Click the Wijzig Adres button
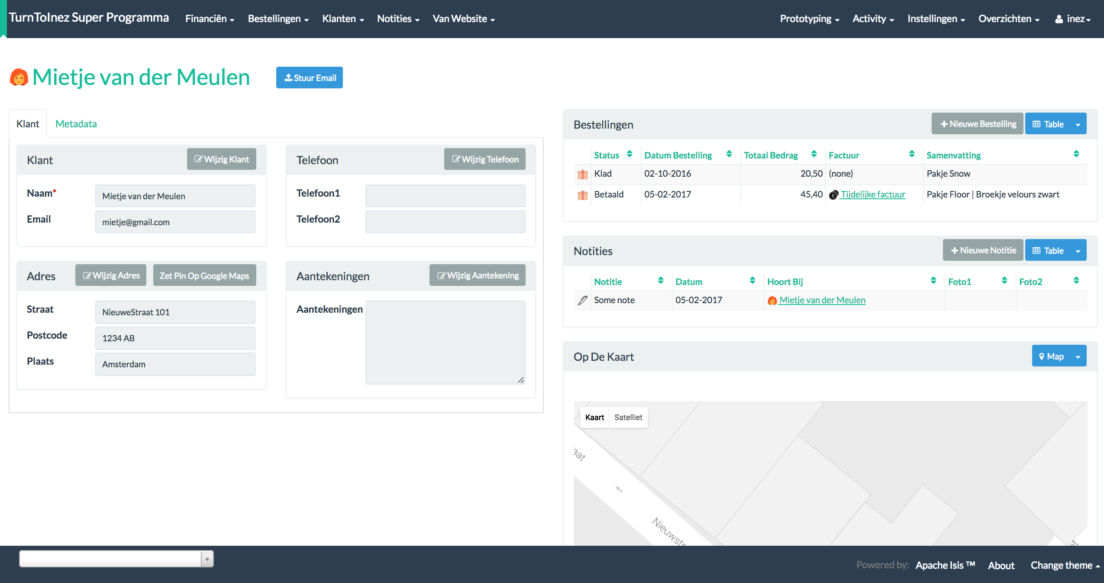The image size is (1104, 583). (111, 275)
